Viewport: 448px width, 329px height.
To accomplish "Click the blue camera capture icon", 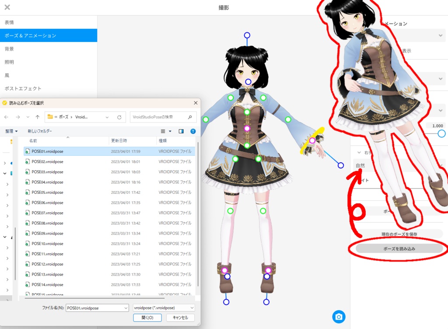I will click(339, 316).
